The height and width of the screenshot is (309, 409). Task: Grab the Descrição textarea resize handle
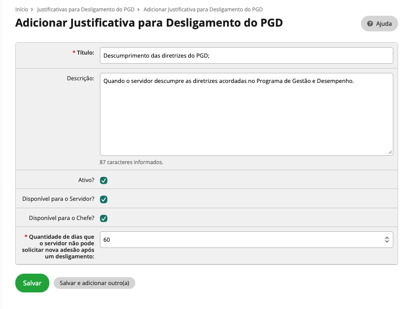pyautogui.click(x=390, y=152)
